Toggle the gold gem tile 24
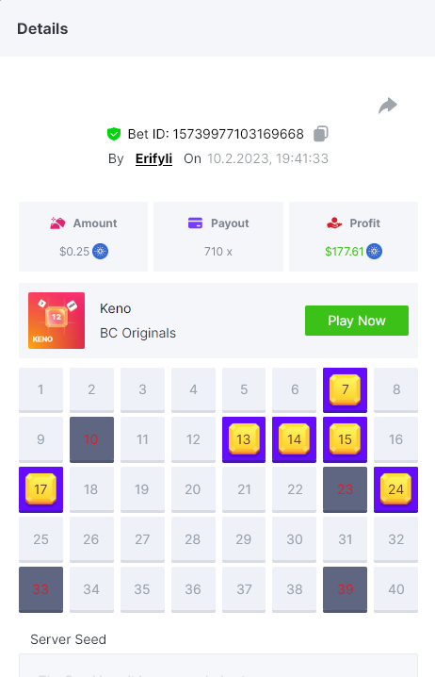The image size is (435, 677). pyautogui.click(x=395, y=489)
